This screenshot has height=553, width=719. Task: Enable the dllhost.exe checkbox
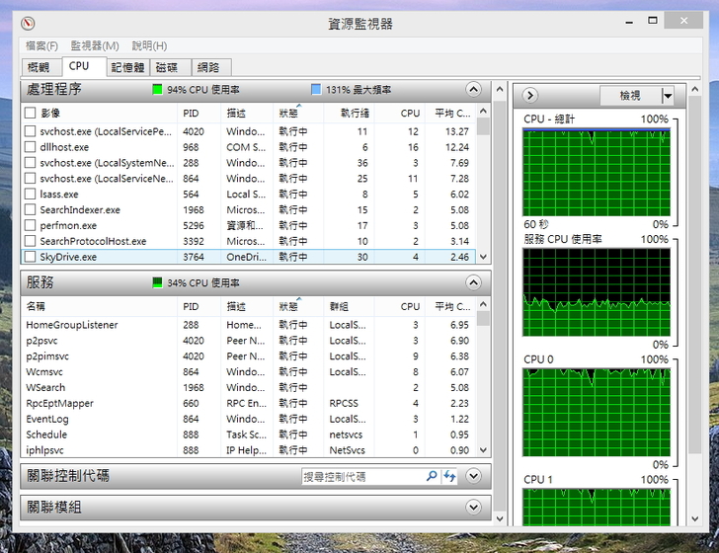[x=31, y=147]
